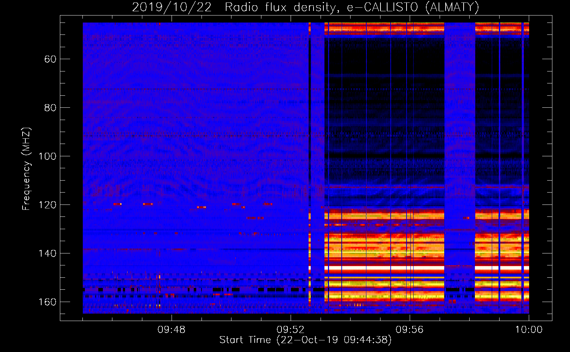This screenshot has height=352, width=570.
Task: Select the 140 frequency tick label
Action: click(47, 253)
